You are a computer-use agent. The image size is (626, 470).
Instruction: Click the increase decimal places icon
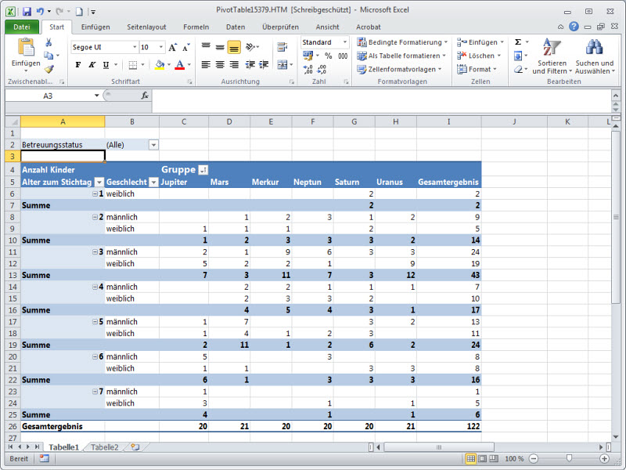coord(308,70)
